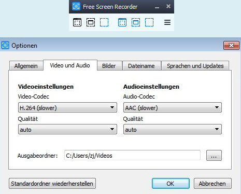The width and height of the screenshot is (241, 194).
Task: Select the Video und Audio tab
Action: (70, 65)
